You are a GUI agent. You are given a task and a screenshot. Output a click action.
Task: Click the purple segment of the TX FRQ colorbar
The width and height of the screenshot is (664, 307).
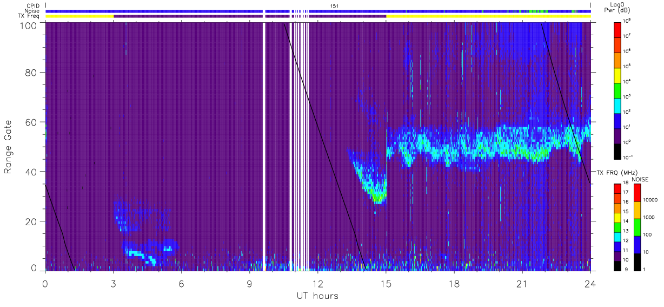tap(617, 256)
